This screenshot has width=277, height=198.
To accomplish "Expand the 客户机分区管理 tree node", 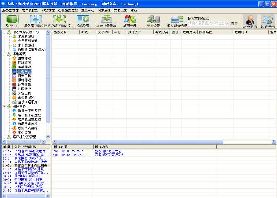I will [x=4, y=136].
